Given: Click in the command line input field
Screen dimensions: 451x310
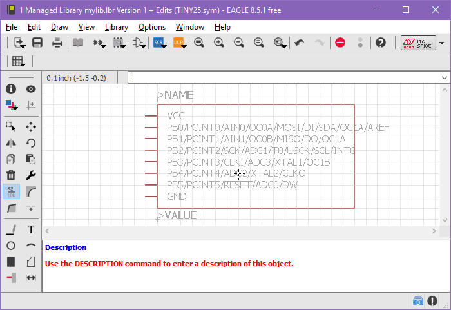Looking at the screenshot, I should coord(283,77).
